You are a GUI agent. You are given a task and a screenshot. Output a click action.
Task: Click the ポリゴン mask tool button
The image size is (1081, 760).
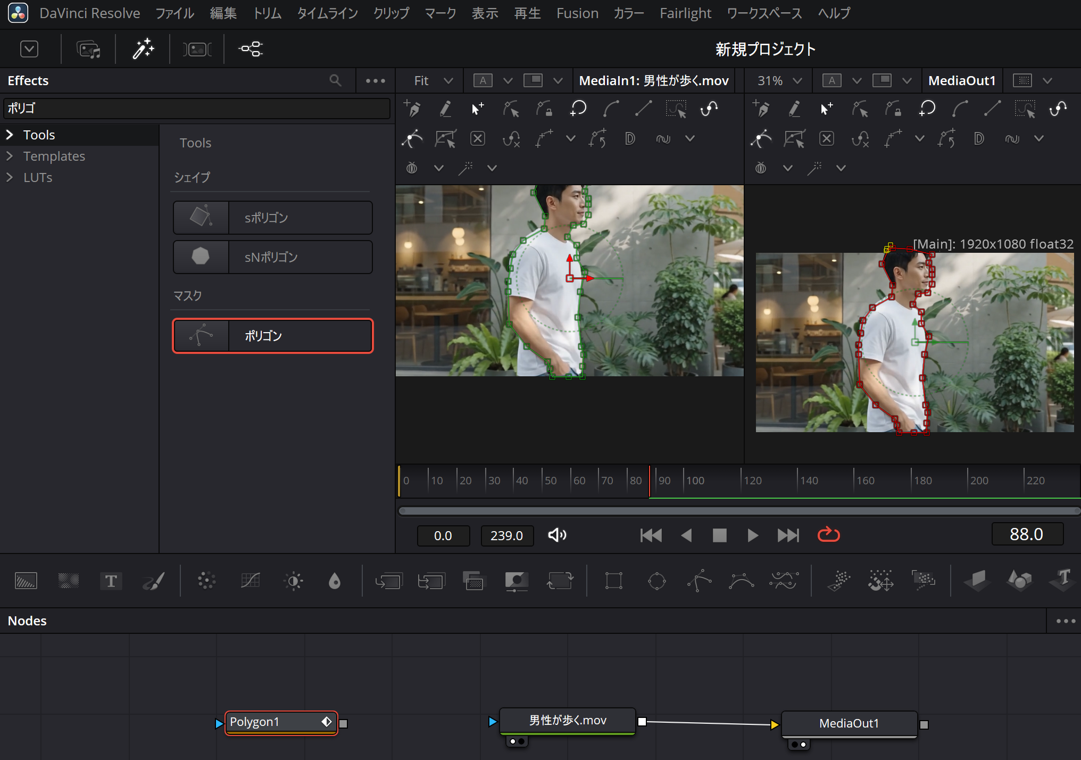pyautogui.click(x=273, y=336)
